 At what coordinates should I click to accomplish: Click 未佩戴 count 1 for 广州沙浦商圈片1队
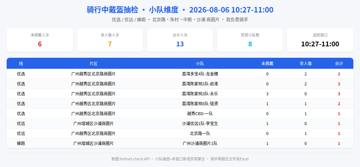(267, 143)
